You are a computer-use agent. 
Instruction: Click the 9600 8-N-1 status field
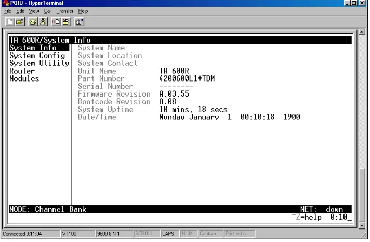point(114,234)
